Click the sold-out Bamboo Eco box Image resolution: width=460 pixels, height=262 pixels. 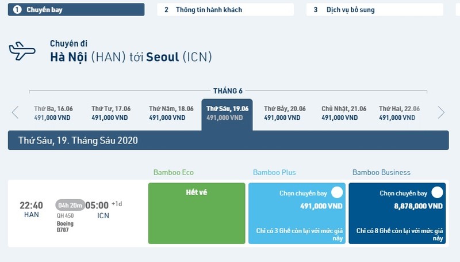(197, 213)
